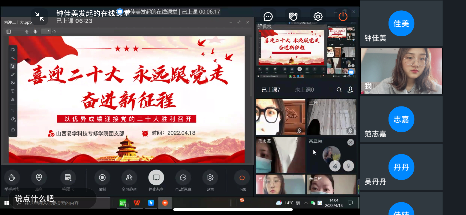Image resolution: width=466 pixels, height=215 pixels.
Task: Click the orange power icon at top
Action: [x=343, y=17]
